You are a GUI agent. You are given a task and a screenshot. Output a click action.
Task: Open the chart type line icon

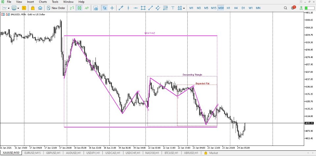[x=4, y=8]
